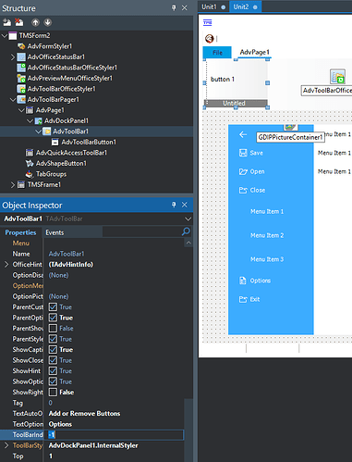Screen dimensions: 352x462
Task: Click the hamburger menu icon on the form
Action: click(208, 22)
